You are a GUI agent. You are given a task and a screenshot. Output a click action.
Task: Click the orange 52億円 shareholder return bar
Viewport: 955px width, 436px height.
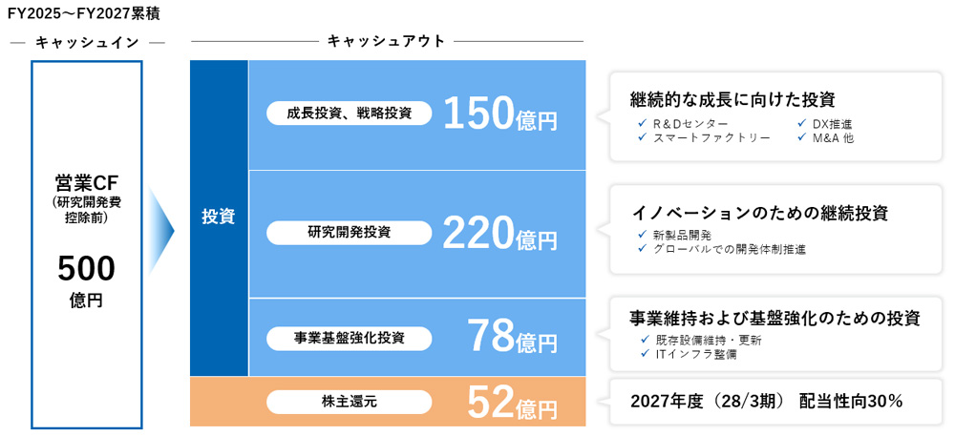point(388,402)
